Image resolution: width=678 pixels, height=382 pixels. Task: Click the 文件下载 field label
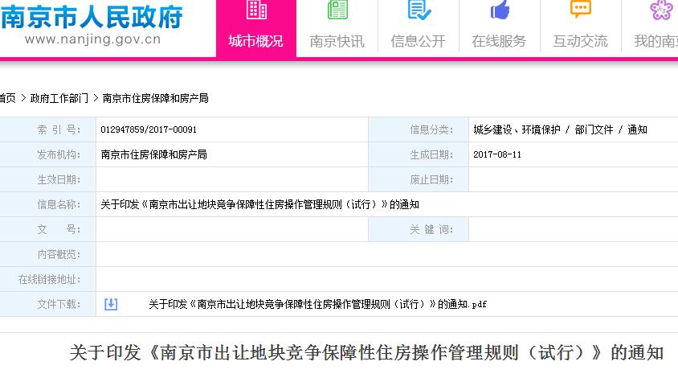(x=59, y=304)
